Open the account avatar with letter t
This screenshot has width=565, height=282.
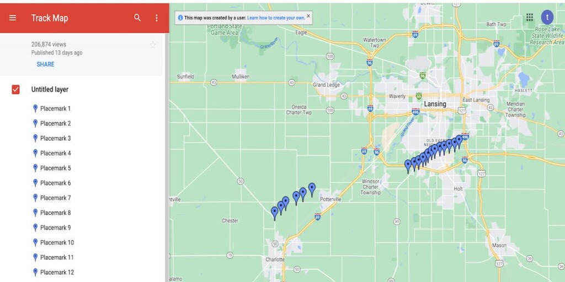point(547,17)
